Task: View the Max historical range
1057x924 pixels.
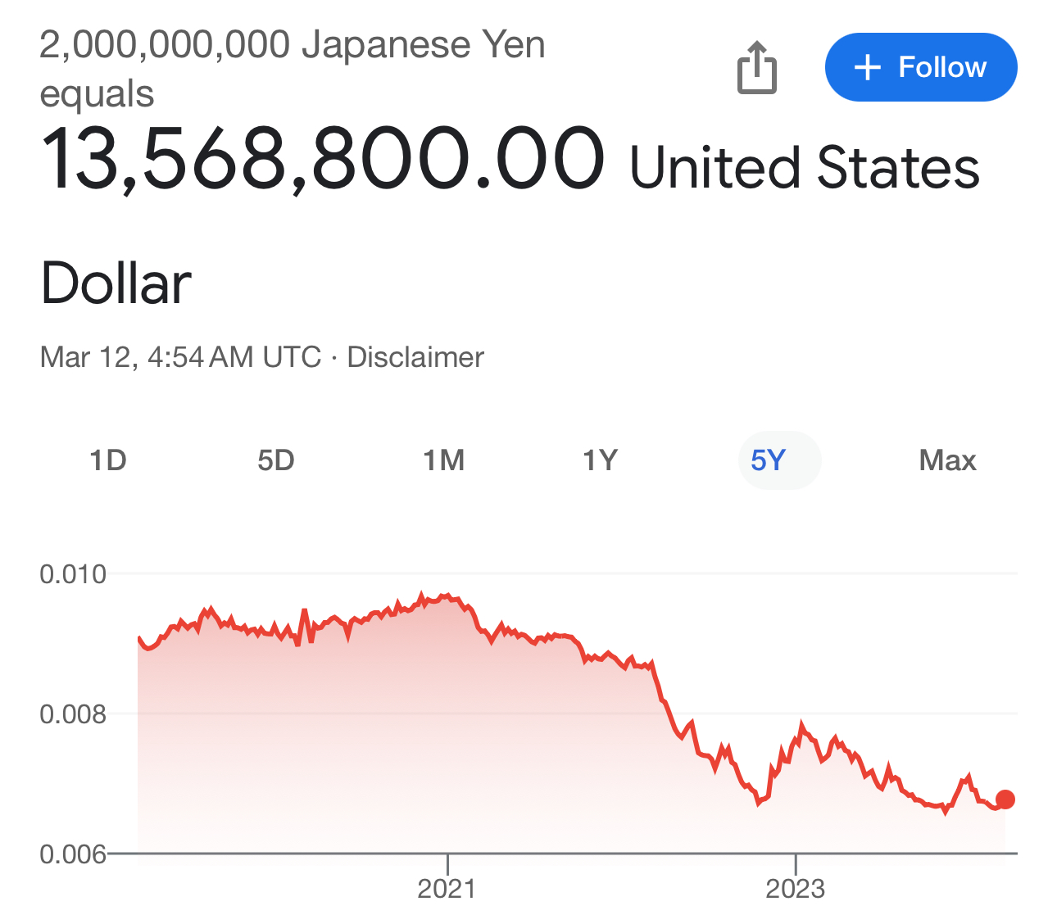Action: [x=948, y=460]
